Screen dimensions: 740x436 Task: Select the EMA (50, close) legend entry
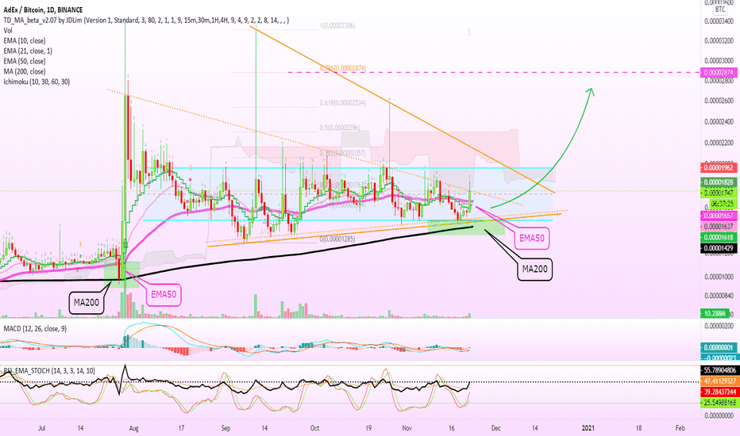(25, 61)
